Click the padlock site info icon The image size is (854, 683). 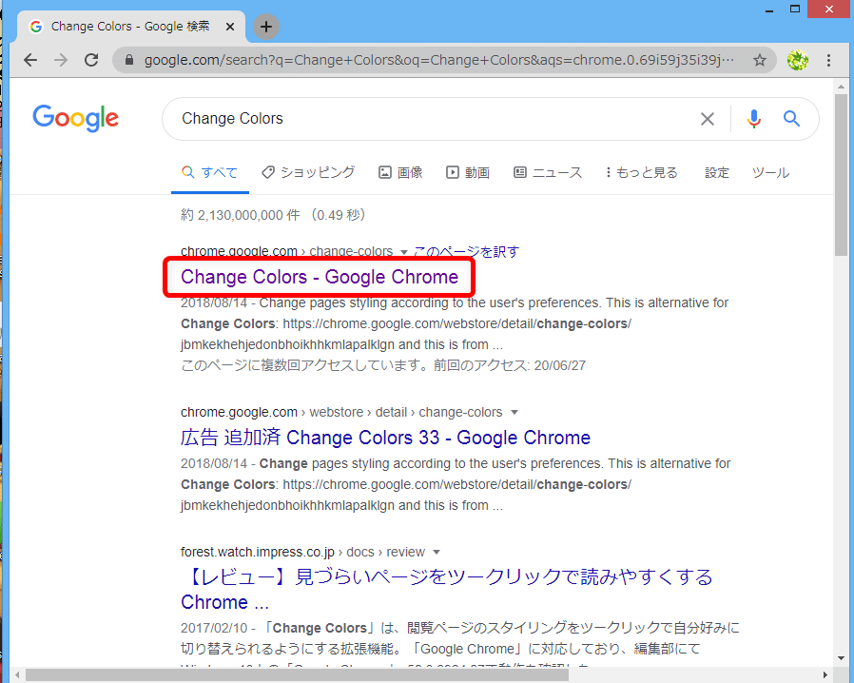pyautogui.click(x=129, y=60)
